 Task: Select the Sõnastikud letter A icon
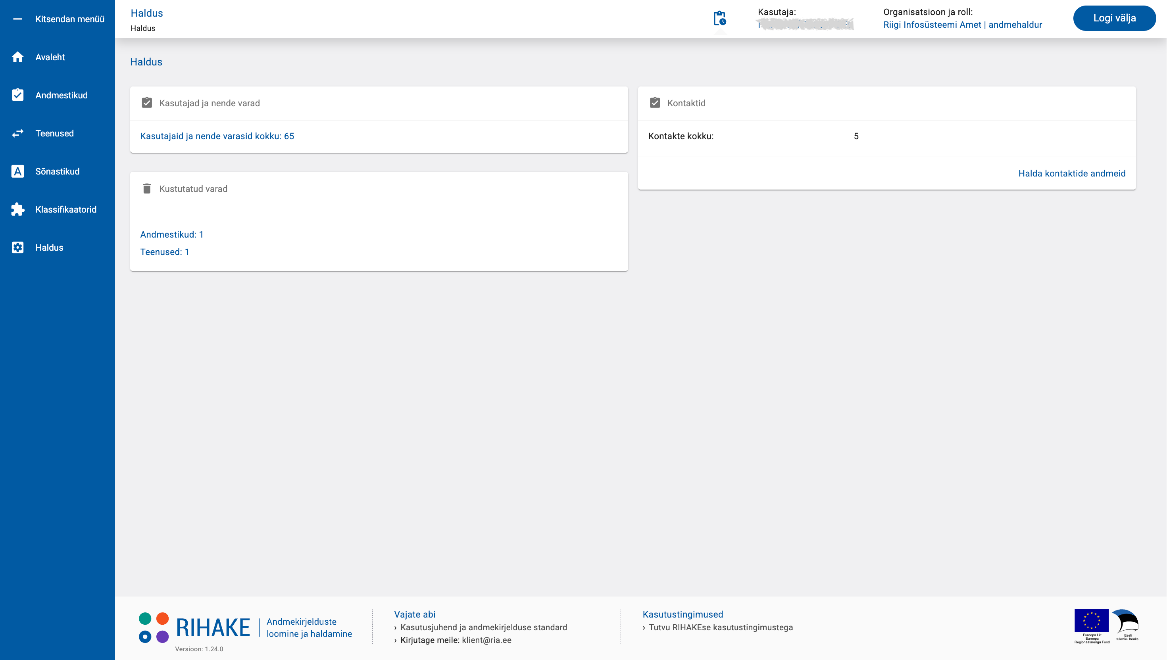pyautogui.click(x=18, y=171)
